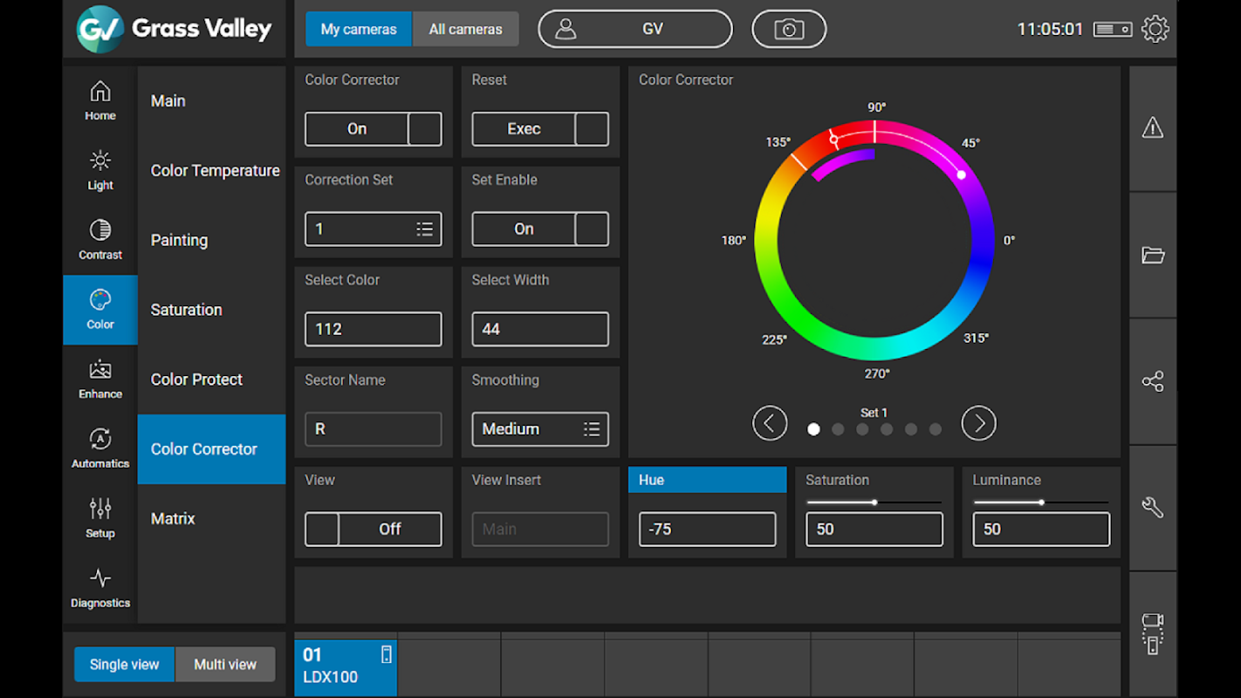Open the Home section icon
This screenshot has width=1241, height=698.
pyautogui.click(x=100, y=91)
